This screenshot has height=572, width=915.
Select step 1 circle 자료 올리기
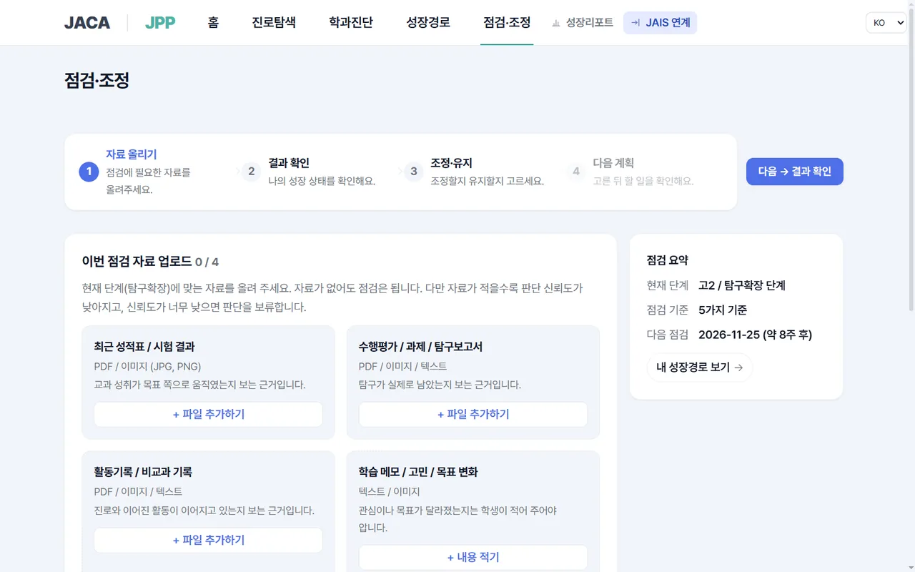point(89,172)
